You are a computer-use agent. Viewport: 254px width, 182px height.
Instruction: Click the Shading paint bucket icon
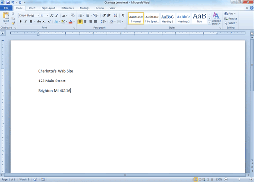[111, 21]
